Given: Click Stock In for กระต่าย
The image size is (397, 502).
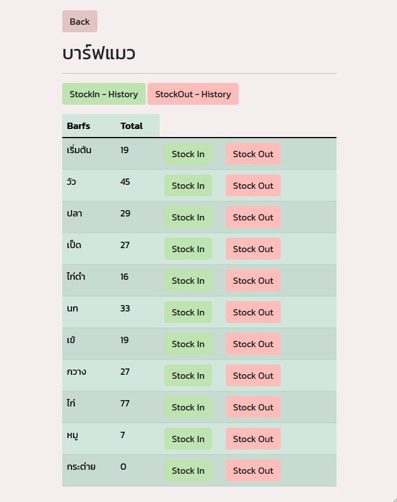Looking at the screenshot, I should [188, 470].
